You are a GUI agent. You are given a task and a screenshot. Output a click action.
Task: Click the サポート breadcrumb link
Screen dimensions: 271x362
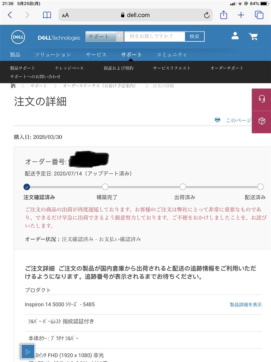[x=38, y=86]
